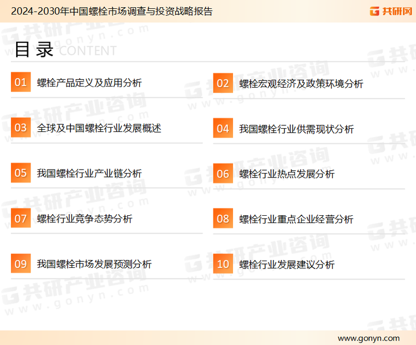Click the 目录 heading
This screenshot has height=345, width=416.
point(34,49)
